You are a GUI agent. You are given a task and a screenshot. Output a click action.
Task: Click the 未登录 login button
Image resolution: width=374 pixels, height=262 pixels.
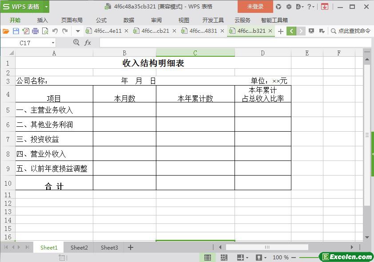tap(255, 7)
